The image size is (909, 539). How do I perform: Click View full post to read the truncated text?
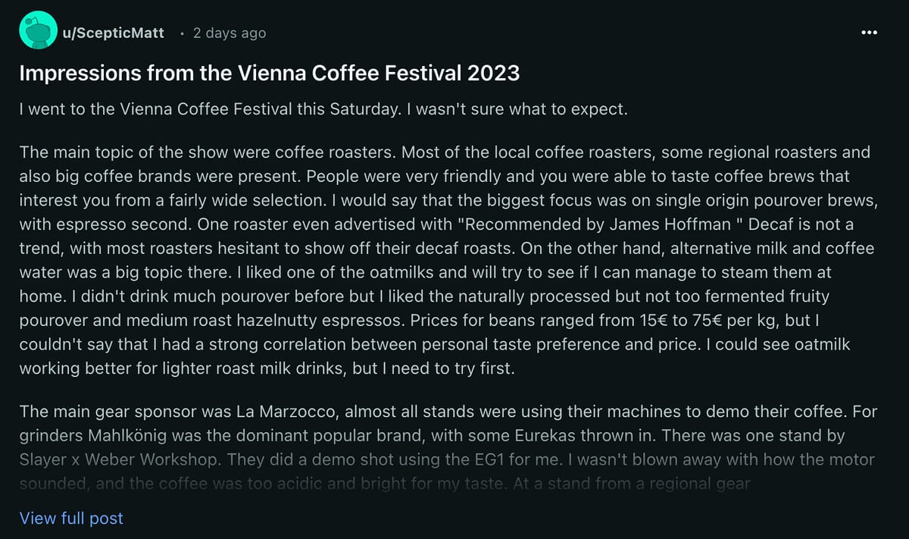[x=70, y=519]
